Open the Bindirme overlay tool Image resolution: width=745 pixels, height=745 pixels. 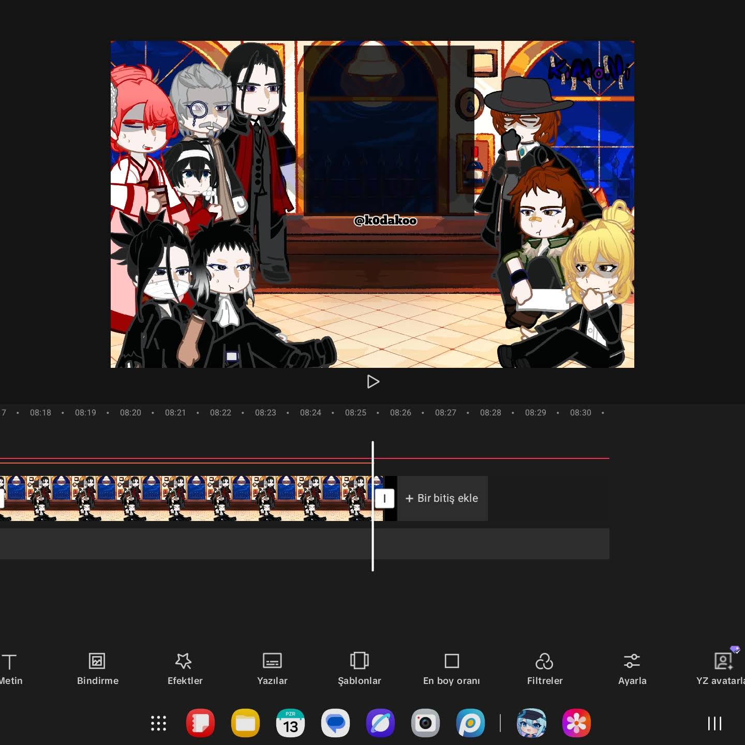pos(97,669)
